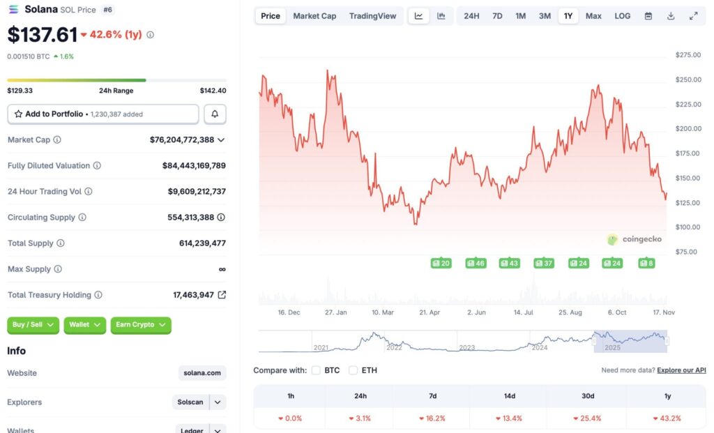The height and width of the screenshot is (433, 714).
Task: Click the green 46 announcement marker
Action: click(x=476, y=263)
